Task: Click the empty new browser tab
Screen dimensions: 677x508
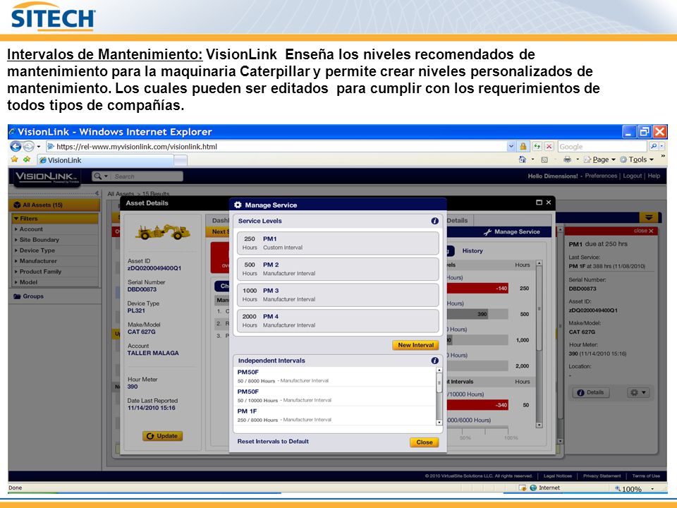Action: [181, 160]
